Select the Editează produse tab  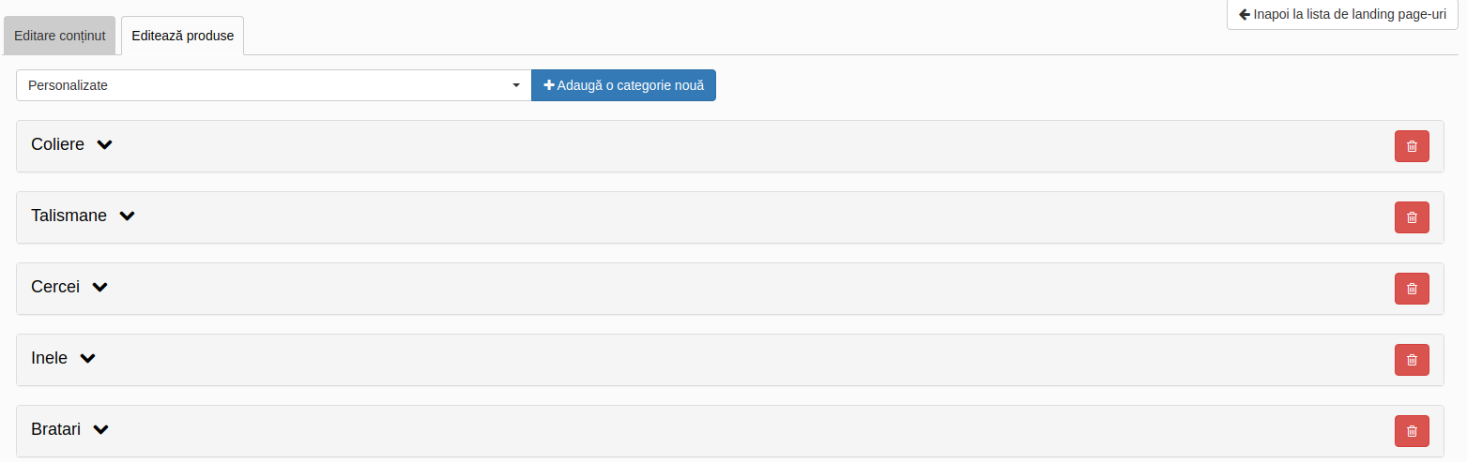(x=183, y=36)
